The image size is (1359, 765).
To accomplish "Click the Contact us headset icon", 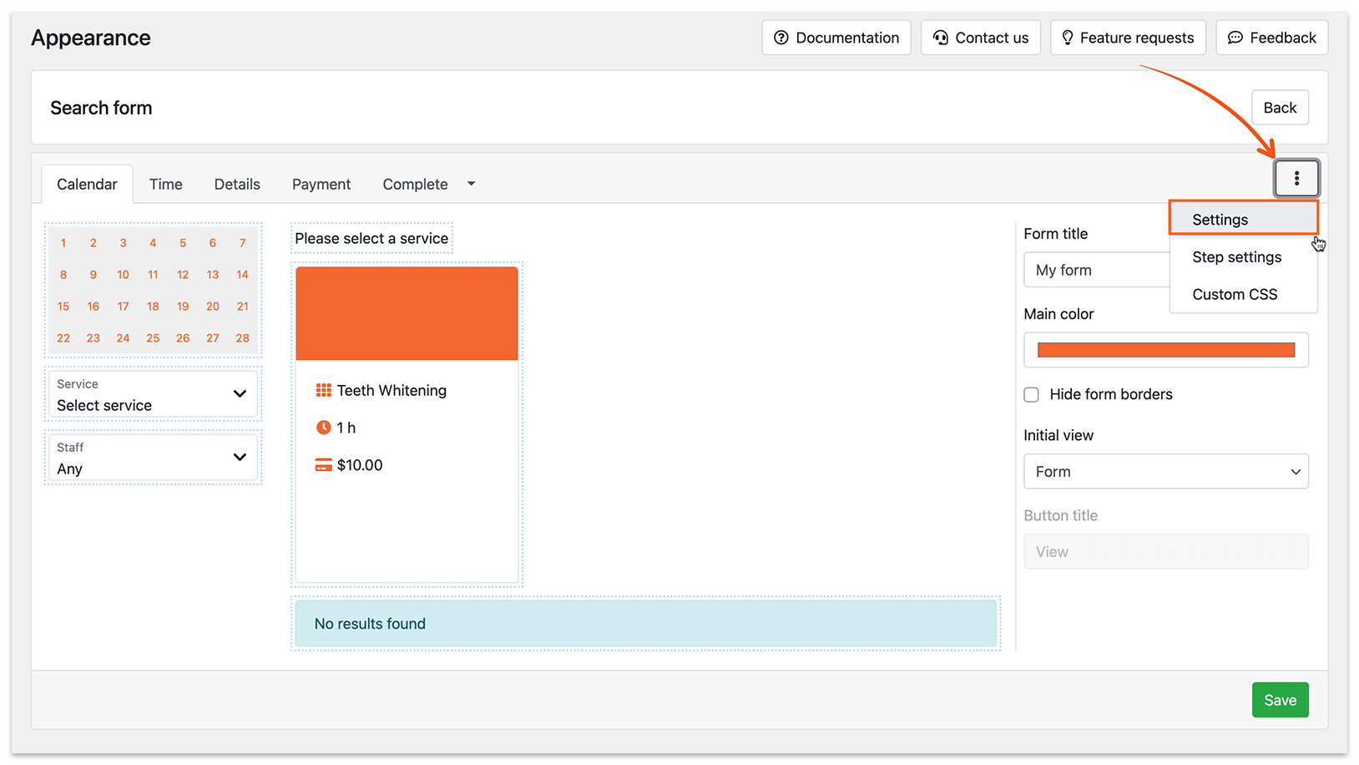I will coord(940,38).
